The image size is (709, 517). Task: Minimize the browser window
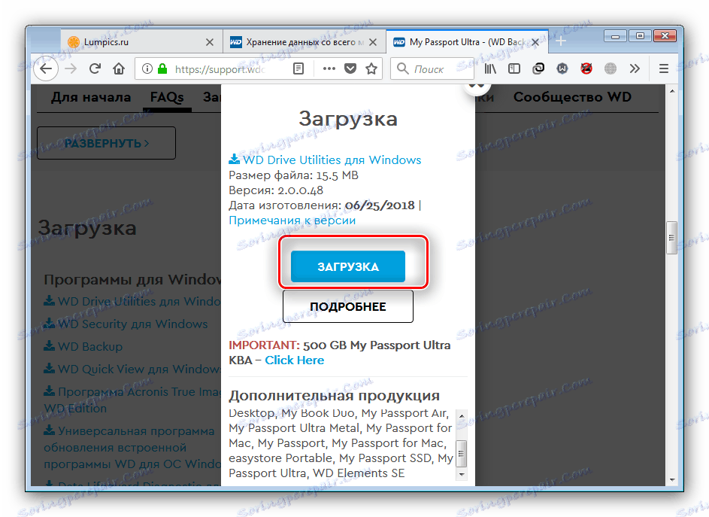pyautogui.click(x=615, y=36)
